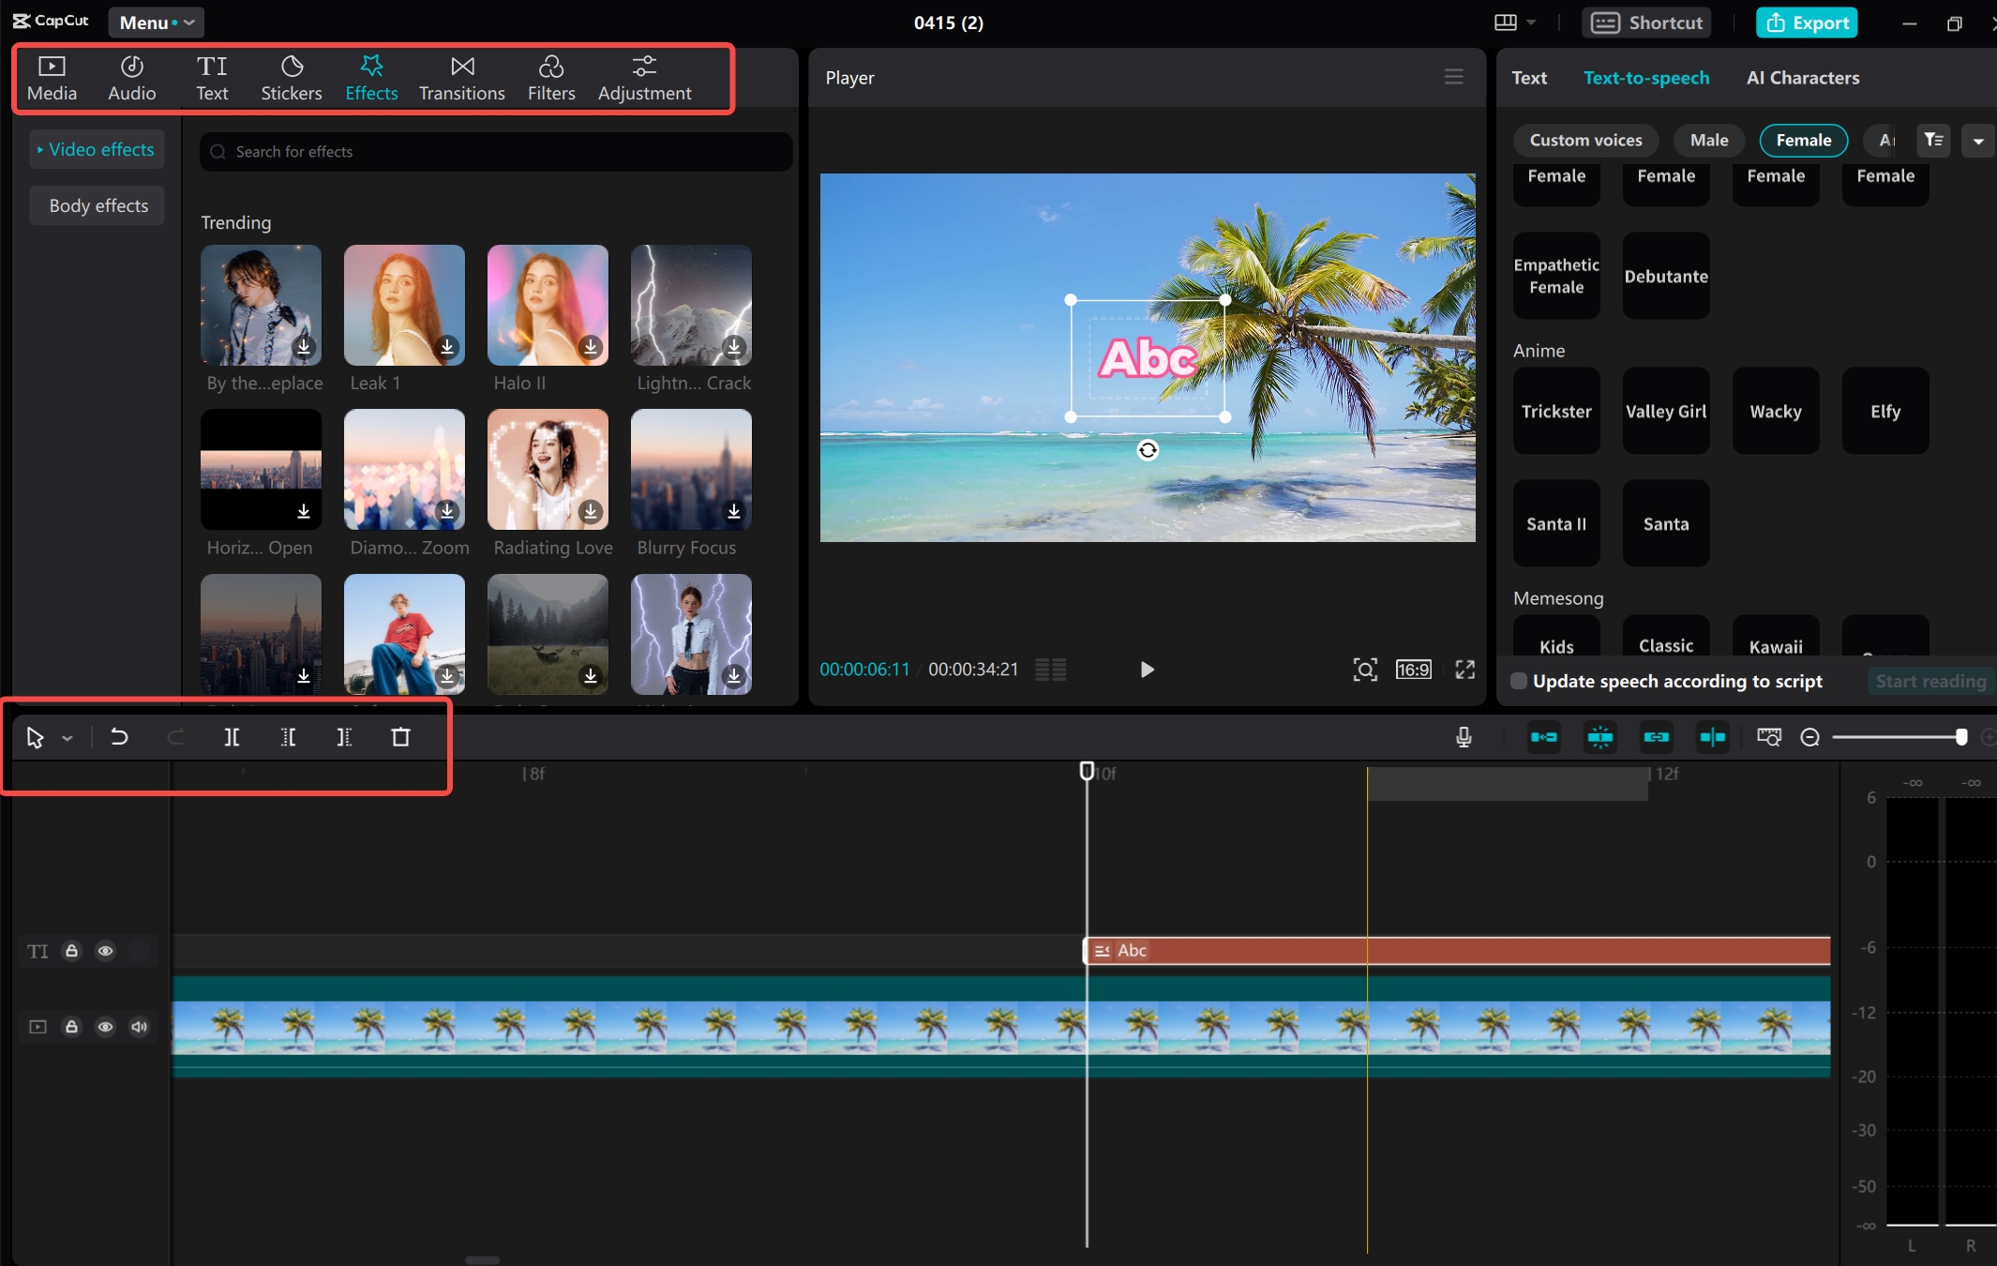This screenshot has width=1997, height=1266.
Task: Split the clip with the split icon
Action: coord(232,737)
